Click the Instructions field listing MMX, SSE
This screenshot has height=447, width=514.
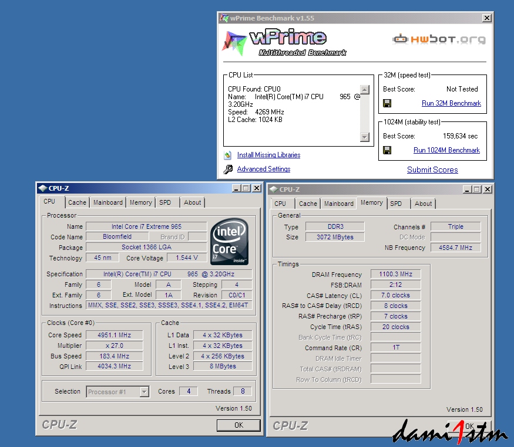point(169,305)
